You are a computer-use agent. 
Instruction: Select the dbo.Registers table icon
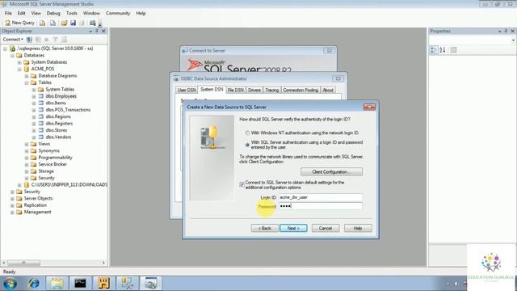click(41, 124)
